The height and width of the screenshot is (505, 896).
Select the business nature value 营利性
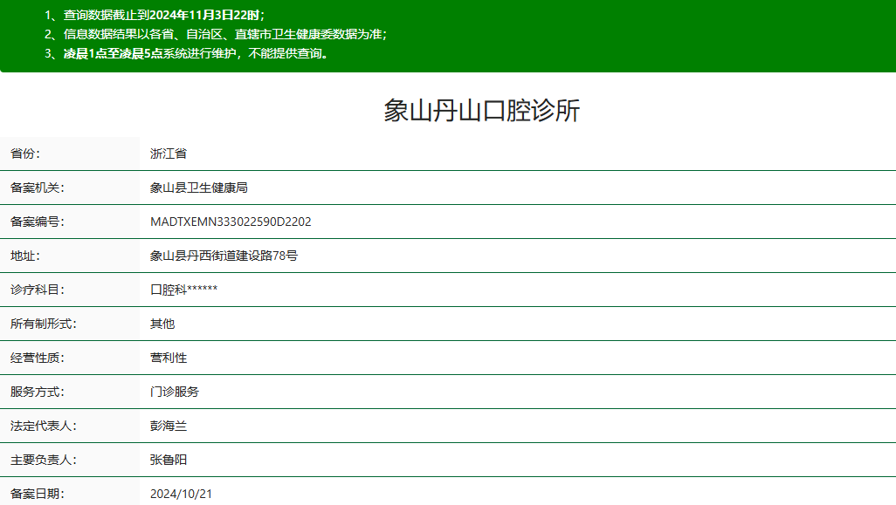[x=169, y=358]
